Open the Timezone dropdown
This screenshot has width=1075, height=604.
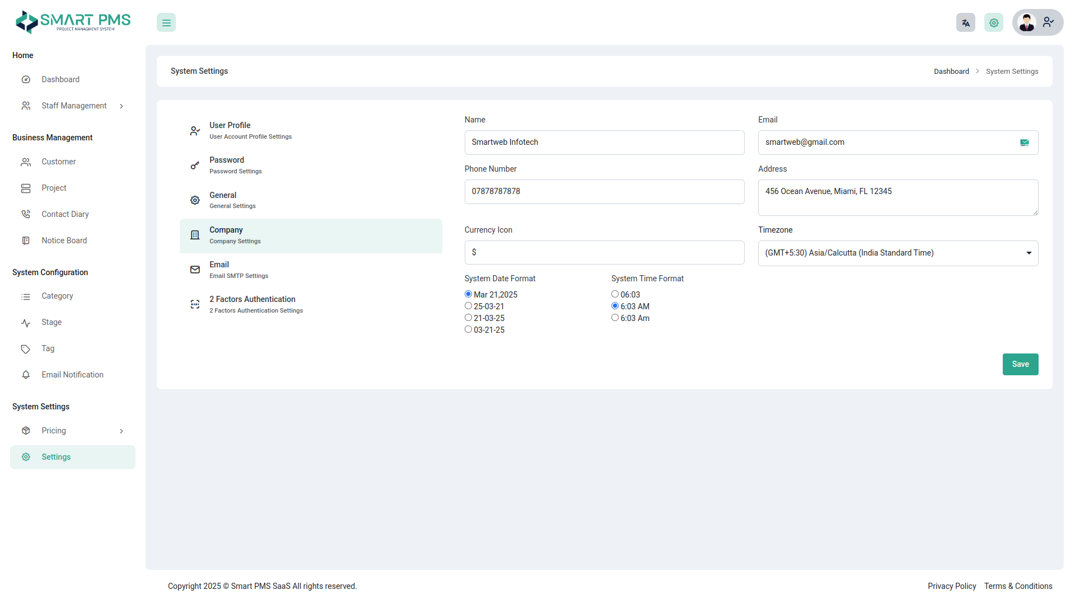[x=898, y=253]
